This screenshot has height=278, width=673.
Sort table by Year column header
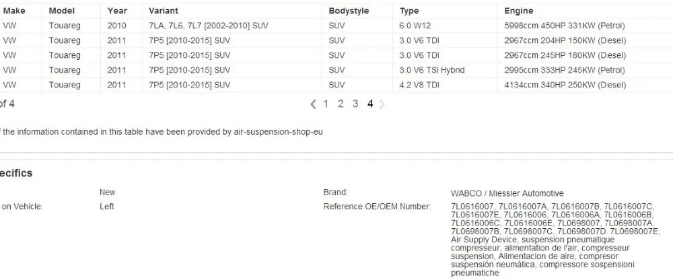pyautogui.click(x=117, y=11)
